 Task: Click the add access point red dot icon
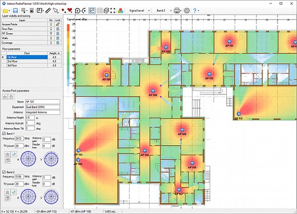[x=64, y=11]
